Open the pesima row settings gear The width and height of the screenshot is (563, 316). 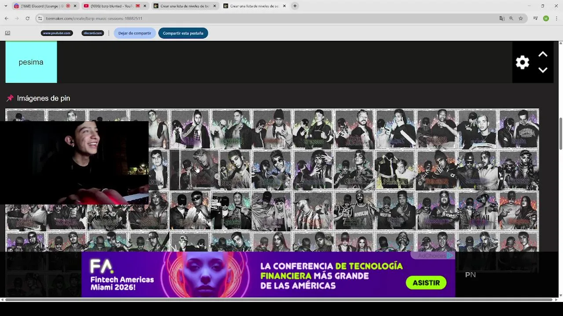(x=523, y=62)
